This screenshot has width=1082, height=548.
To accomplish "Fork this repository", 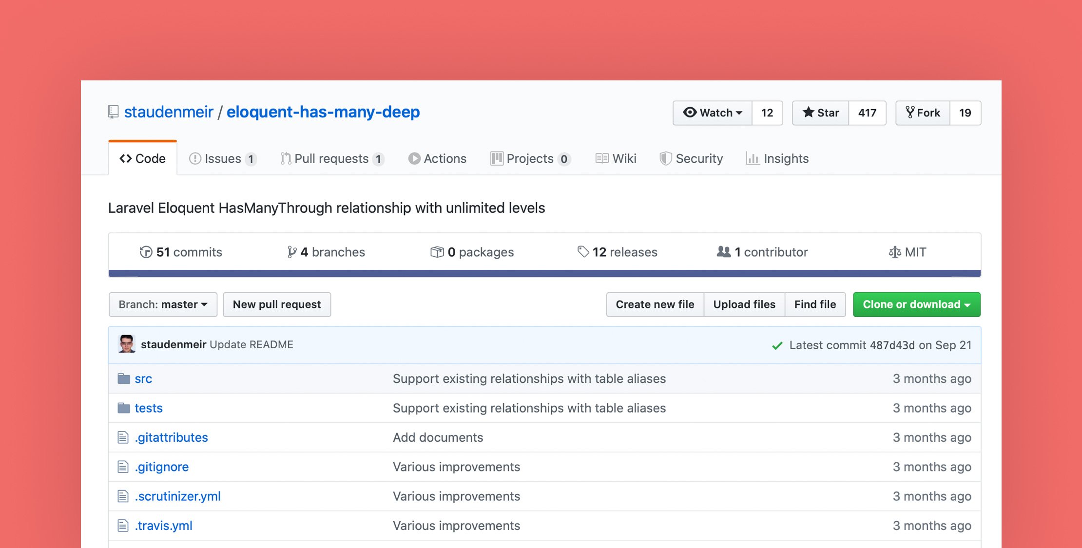I will 923,113.
